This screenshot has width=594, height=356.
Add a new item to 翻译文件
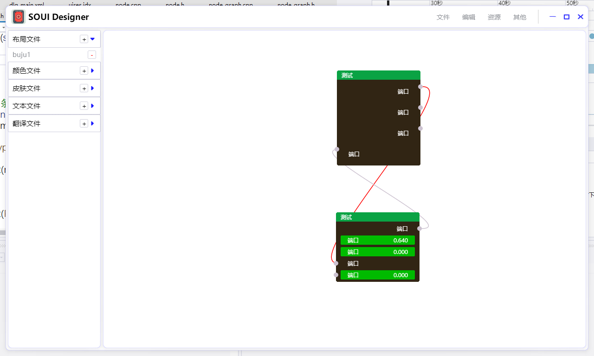coord(84,124)
